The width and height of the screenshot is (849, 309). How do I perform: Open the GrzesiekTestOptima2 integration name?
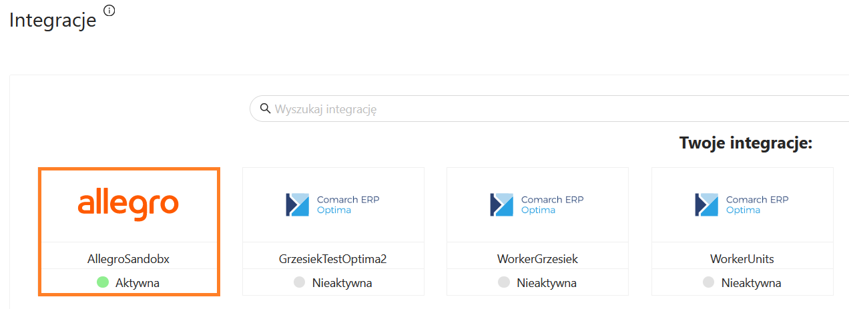point(332,258)
